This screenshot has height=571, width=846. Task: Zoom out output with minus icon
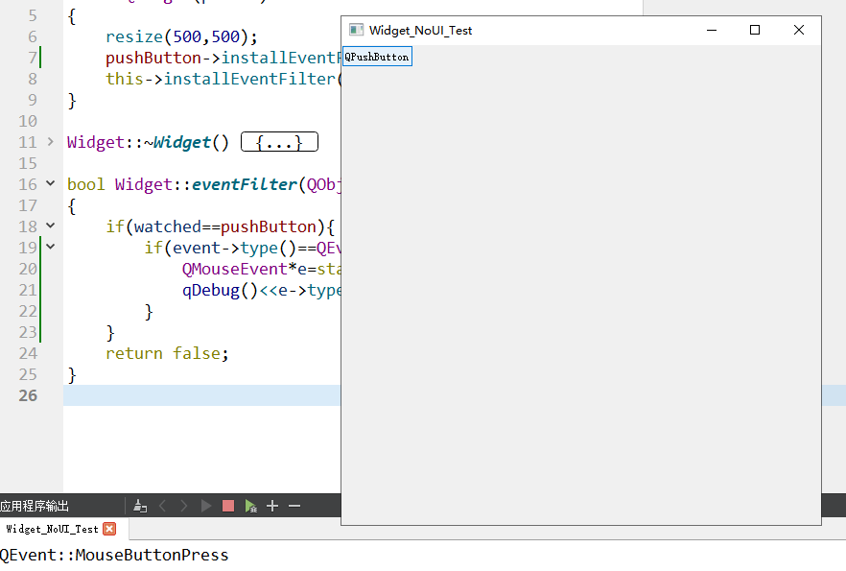click(294, 506)
